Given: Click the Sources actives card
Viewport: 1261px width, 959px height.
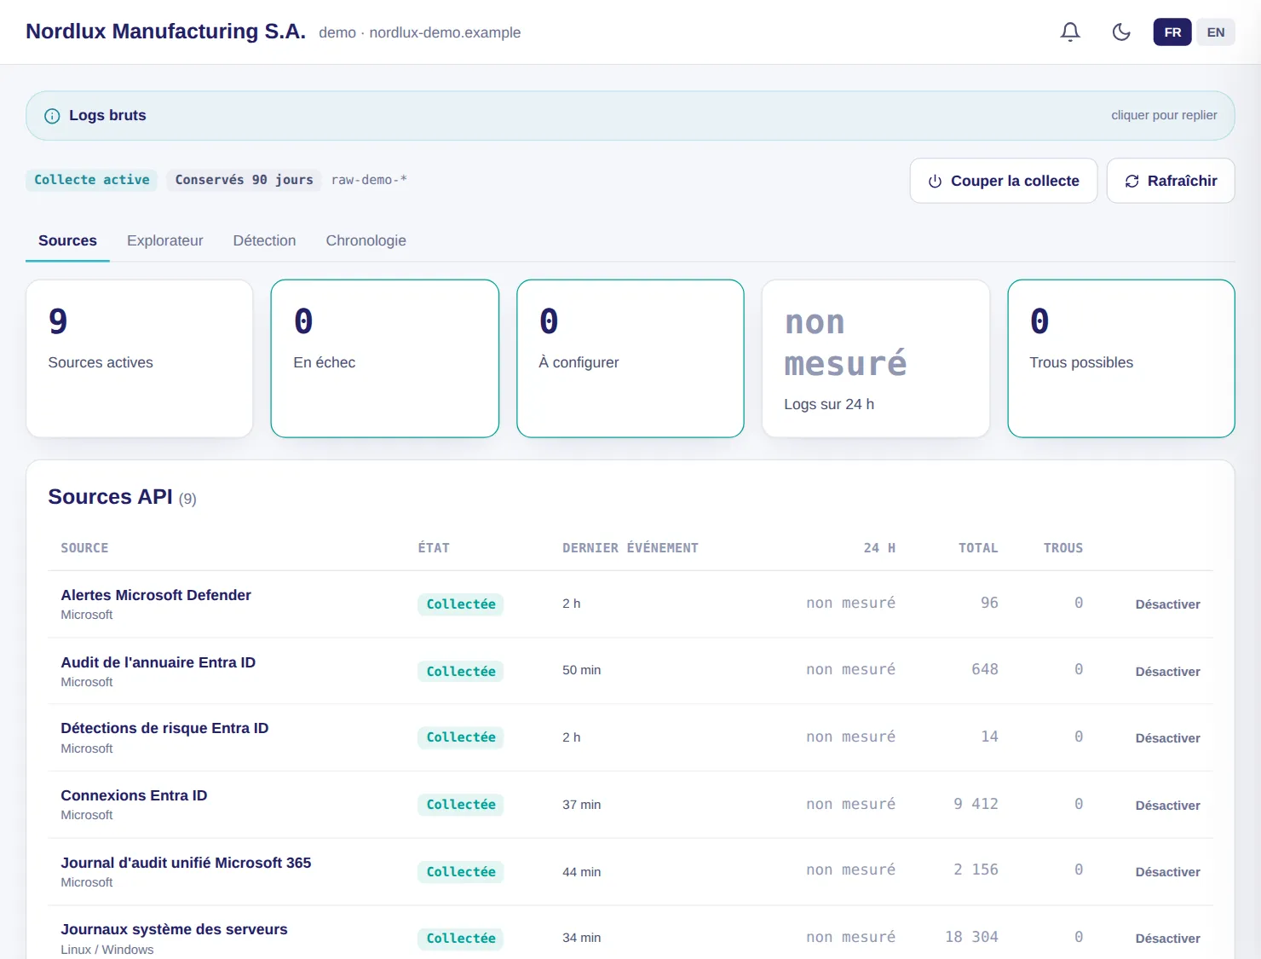Looking at the screenshot, I should (x=140, y=359).
